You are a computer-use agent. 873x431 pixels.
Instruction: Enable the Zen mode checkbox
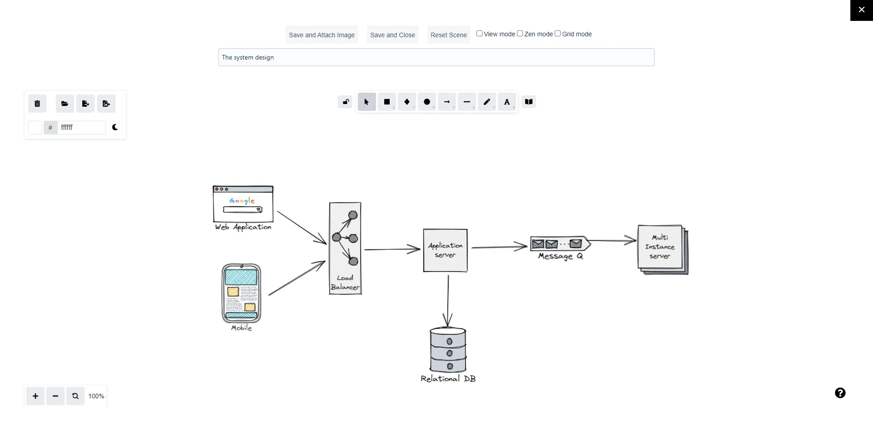tap(520, 34)
